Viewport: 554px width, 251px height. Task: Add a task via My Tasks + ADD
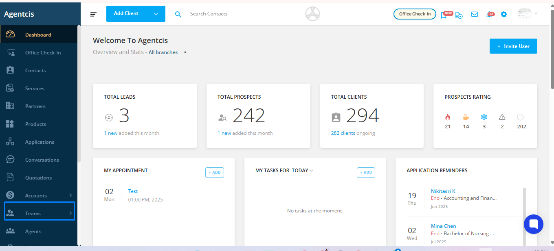366,173
